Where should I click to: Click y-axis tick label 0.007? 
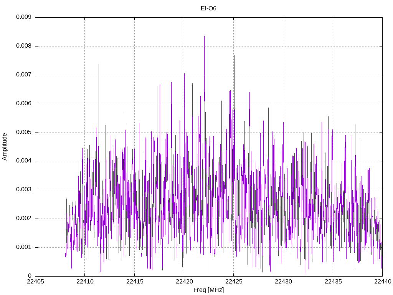tap(24, 75)
